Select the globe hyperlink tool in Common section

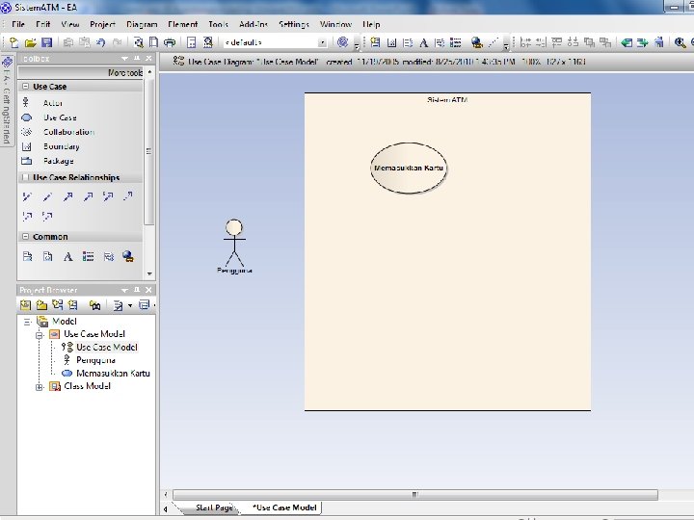point(128,256)
